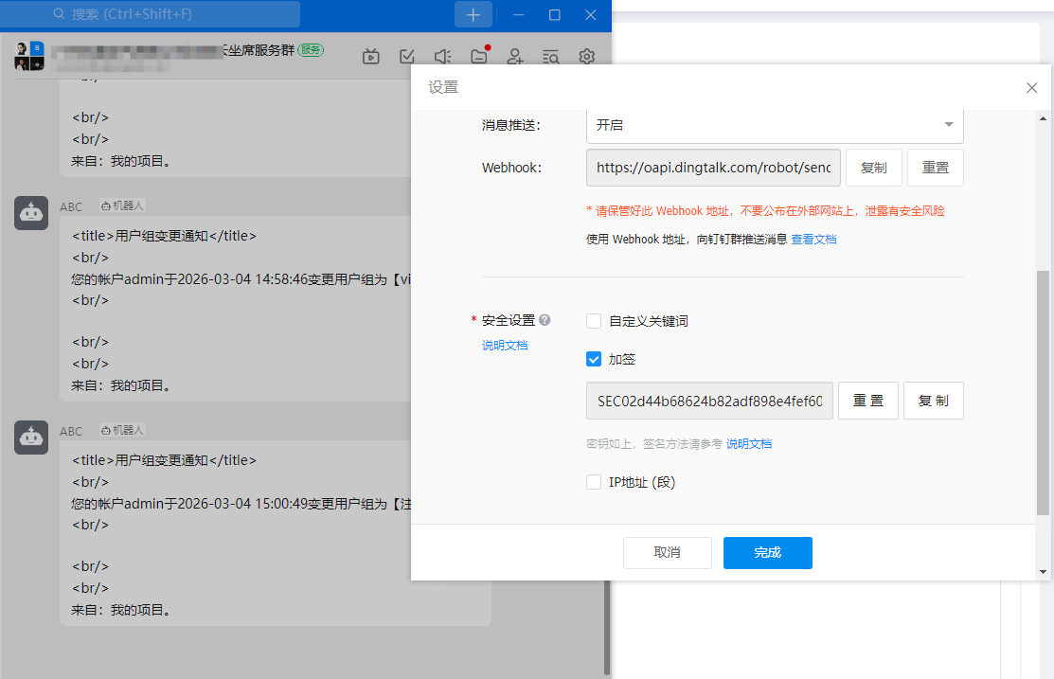Open the group files folder icon
Image resolution: width=1054 pixels, height=679 pixels.
[479, 57]
